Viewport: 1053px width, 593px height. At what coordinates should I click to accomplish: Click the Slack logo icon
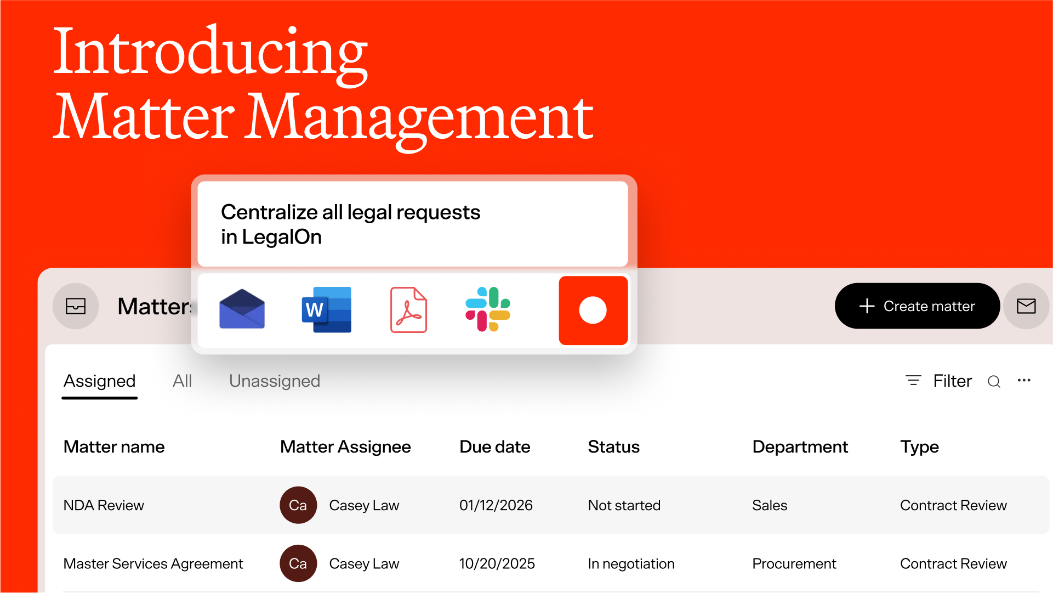tap(488, 310)
